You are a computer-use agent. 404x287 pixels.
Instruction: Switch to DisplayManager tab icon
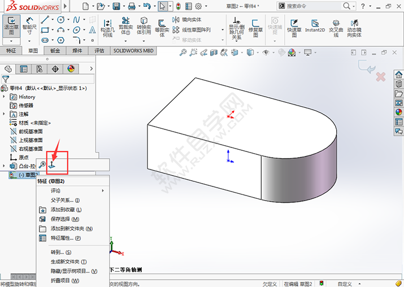71,69
